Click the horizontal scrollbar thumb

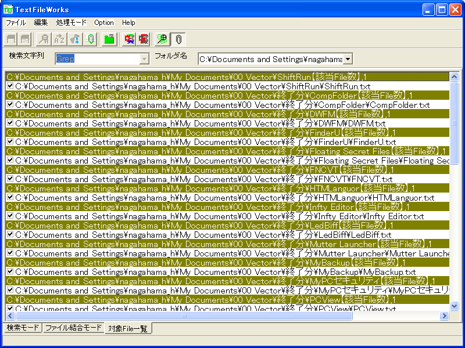(184, 316)
